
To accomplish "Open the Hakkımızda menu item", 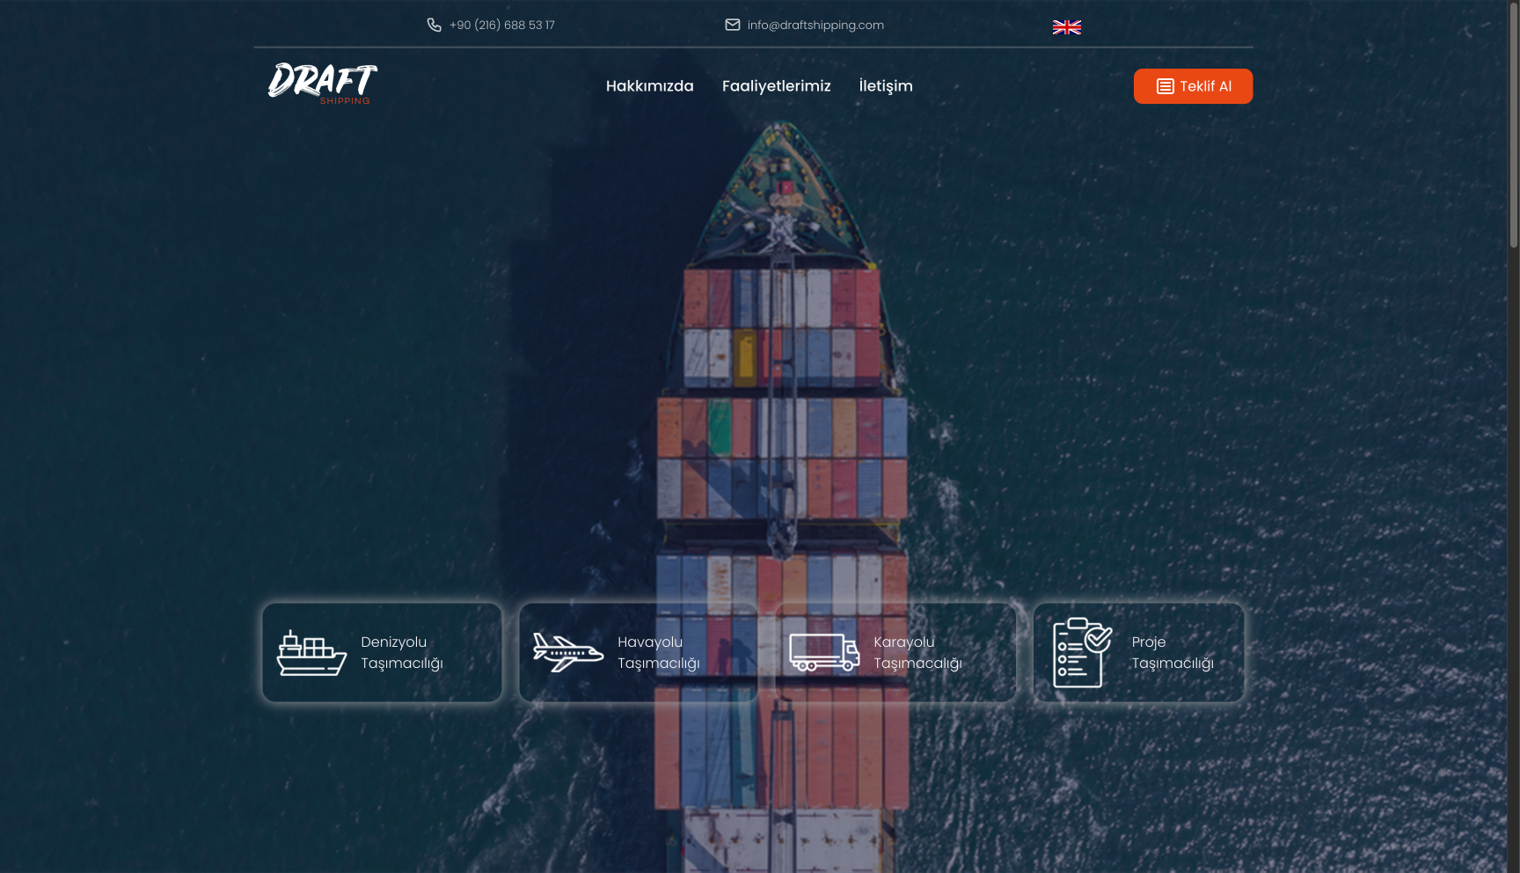I will [x=649, y=86].
